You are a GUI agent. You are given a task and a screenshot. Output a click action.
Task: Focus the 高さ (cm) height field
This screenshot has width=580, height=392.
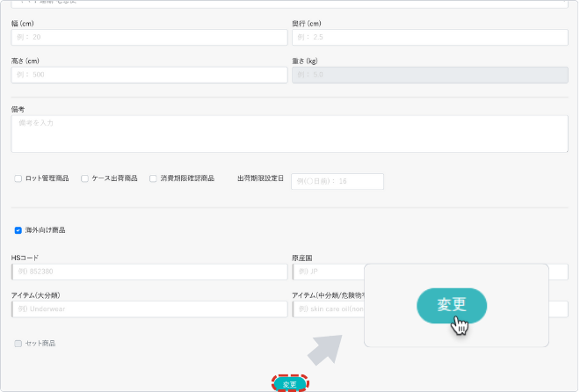(149, 75)
